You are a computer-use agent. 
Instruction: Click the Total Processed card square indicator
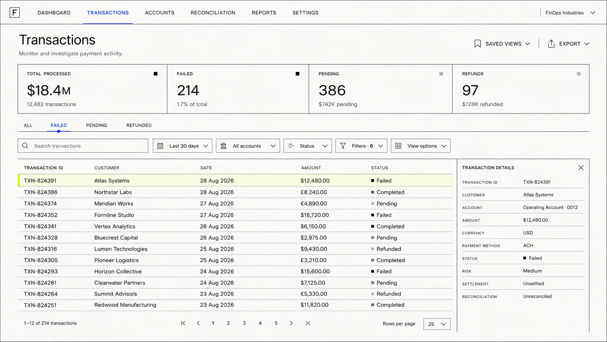[156, 74]
